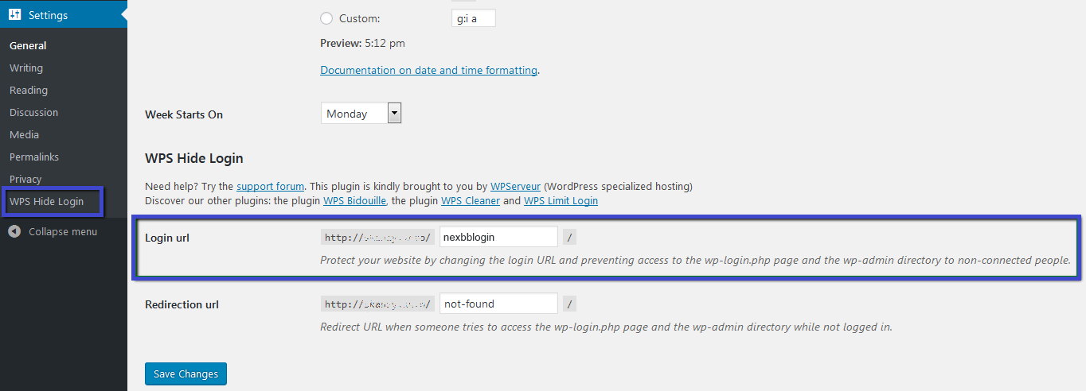Select the Custom time format radio button
The height and width of the screenshot is (391, 1086).
pyautogui.click(x=326, y=18)
